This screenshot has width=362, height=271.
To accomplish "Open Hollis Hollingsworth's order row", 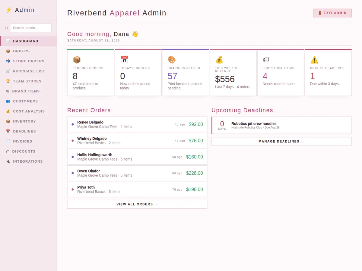I will [137, 157].
